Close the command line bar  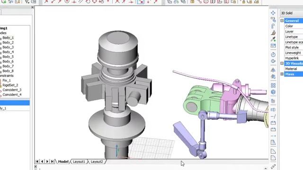(x=36, y=166)
